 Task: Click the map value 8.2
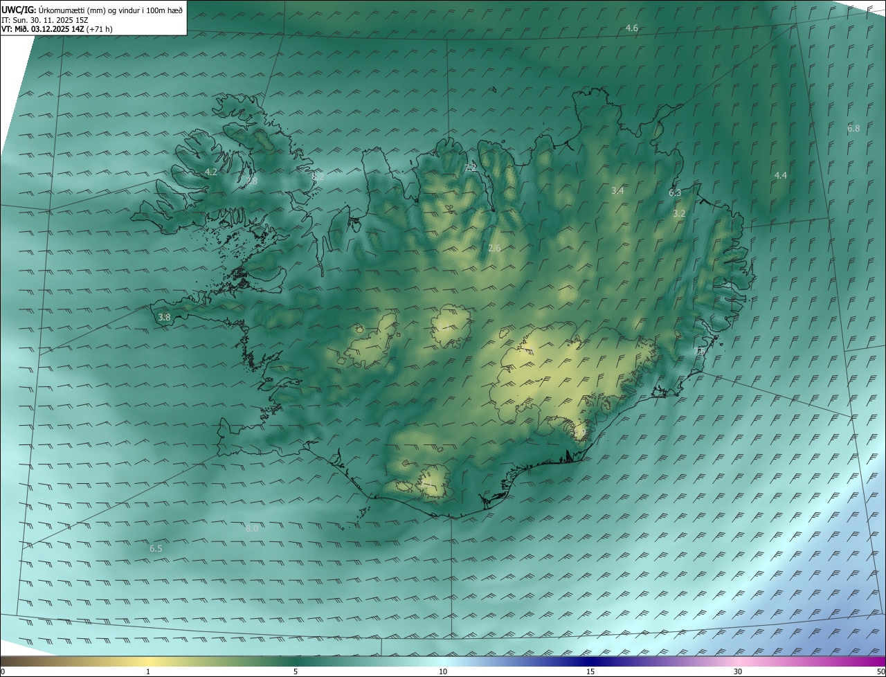tap(318, 177)
